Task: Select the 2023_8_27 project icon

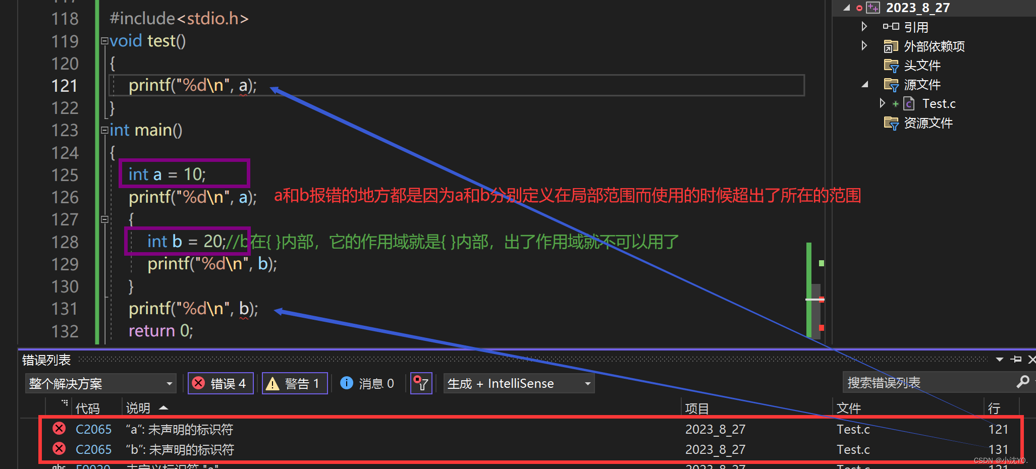Action: pyautogui.click(x=873, y=8)
